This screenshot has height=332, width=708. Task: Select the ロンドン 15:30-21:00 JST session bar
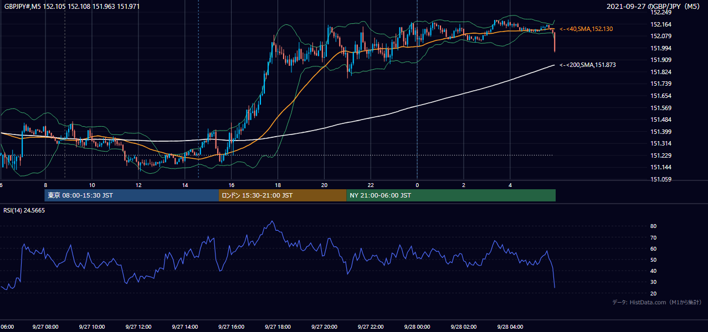click(x=283, y=195)
